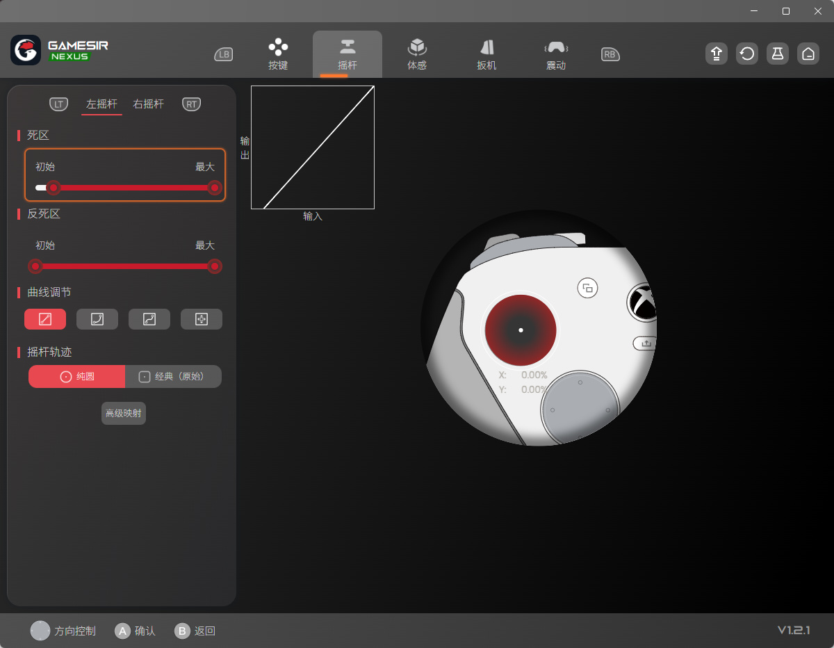Image resolution: width=834 pixels, height=648 pixels.
Task: Click the 反死区 section heading
Action: [x=44, y=213]
